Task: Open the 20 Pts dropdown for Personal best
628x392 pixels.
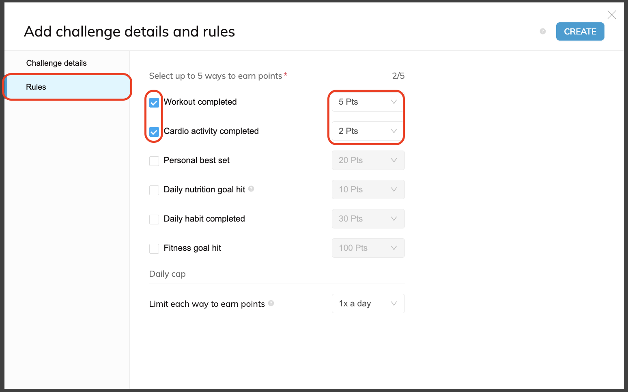Action: [x=368, y=160]
